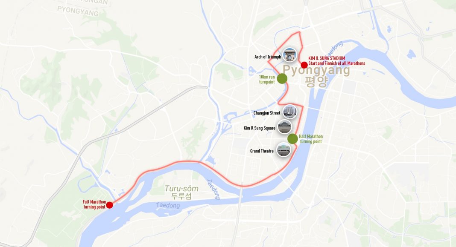Click the Changjon Street label
Viewport: 456px width, 247px height.
pyautogui.click(x=267, y=113)
